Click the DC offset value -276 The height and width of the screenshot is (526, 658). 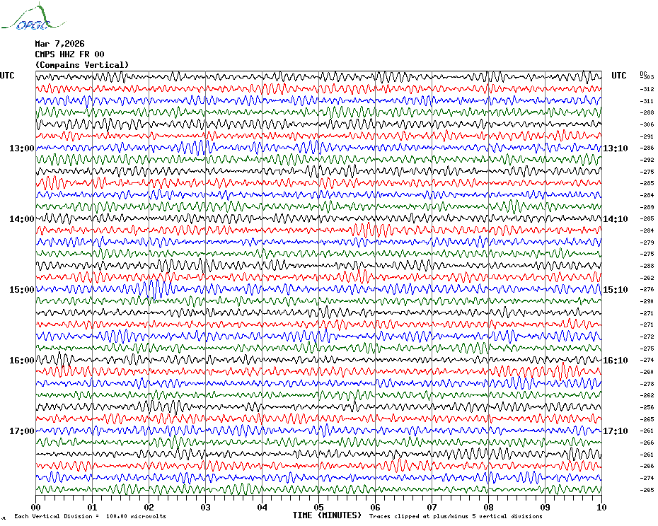(x=647, y=289)
